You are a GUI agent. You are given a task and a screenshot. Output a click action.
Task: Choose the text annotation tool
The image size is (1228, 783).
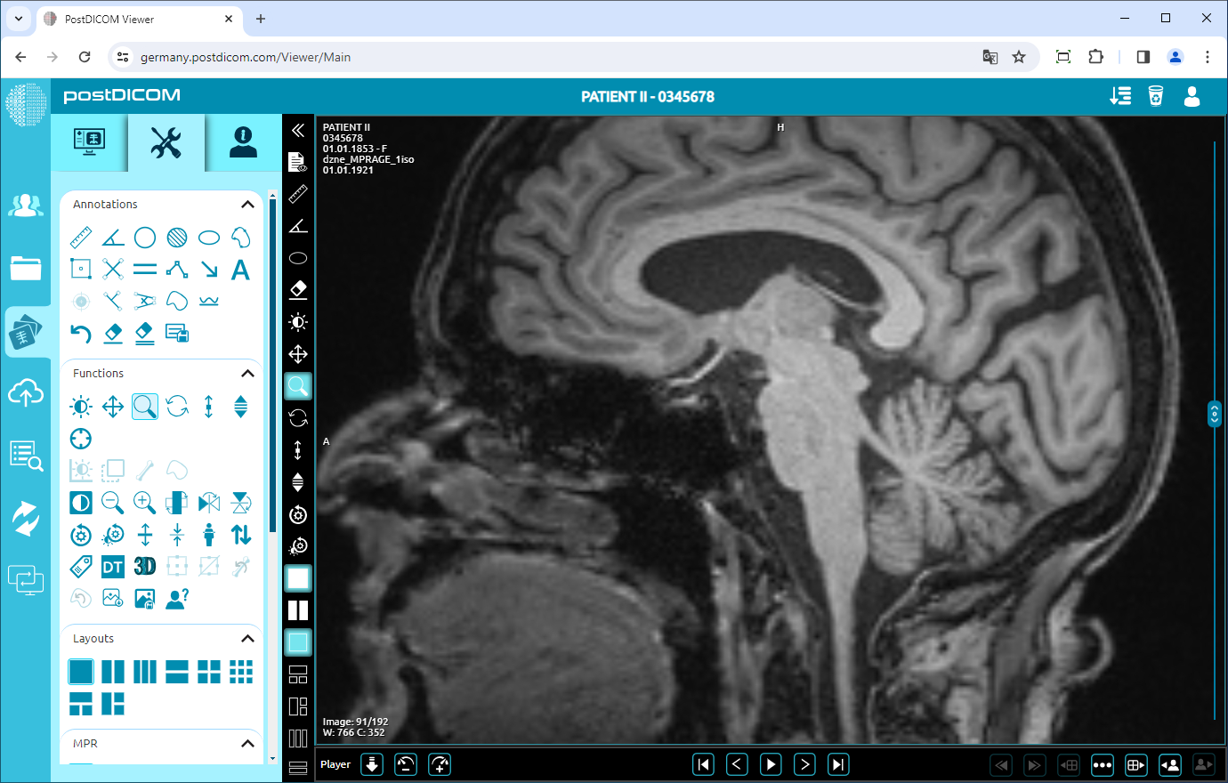pyautogui.click(x=240, y=269)
